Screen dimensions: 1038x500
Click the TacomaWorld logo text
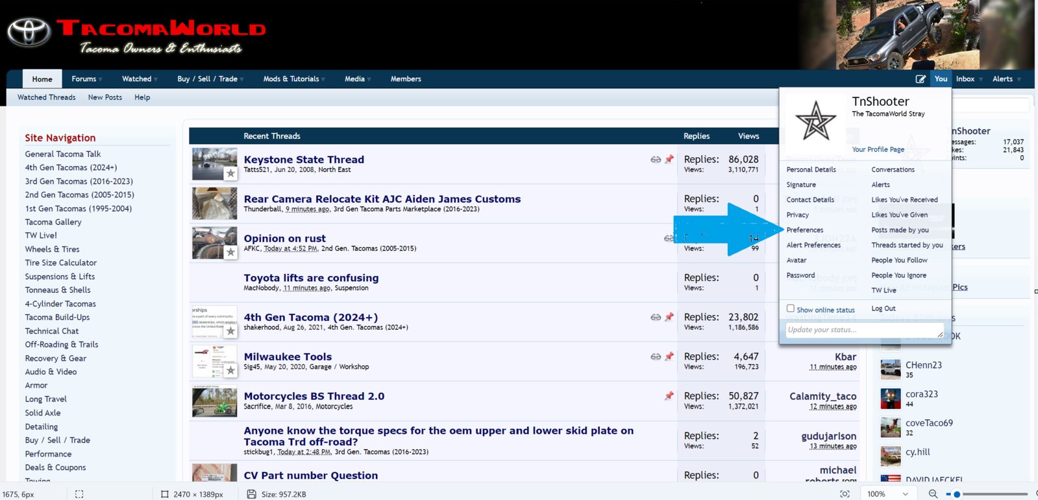[161, 29]
